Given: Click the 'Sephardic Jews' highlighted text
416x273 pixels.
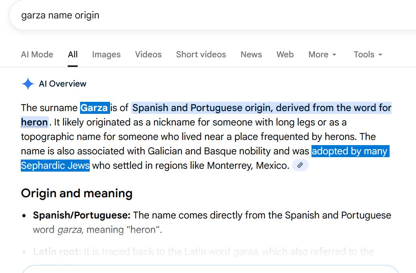Looking at the screenshot, I should [55, 166].
